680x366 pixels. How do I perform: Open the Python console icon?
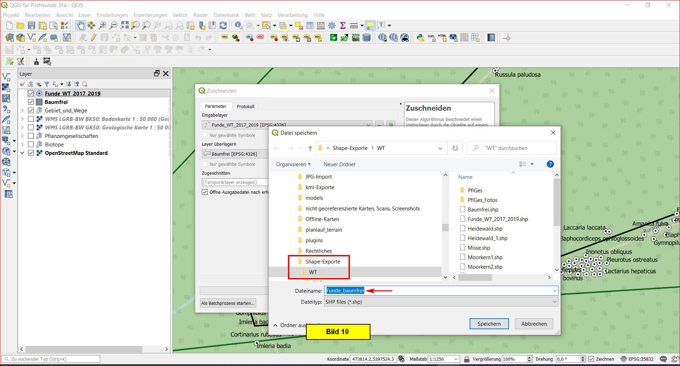(x=420, y=37)
